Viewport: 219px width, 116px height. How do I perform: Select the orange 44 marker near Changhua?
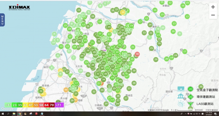click(66, 90)
